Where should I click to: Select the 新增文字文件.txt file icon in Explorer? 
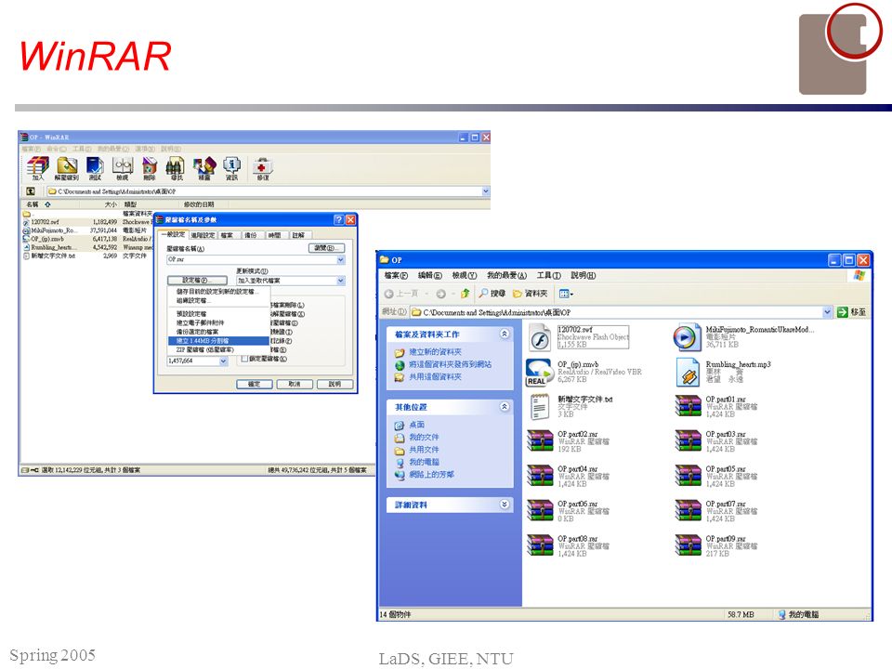click(539, 406)
